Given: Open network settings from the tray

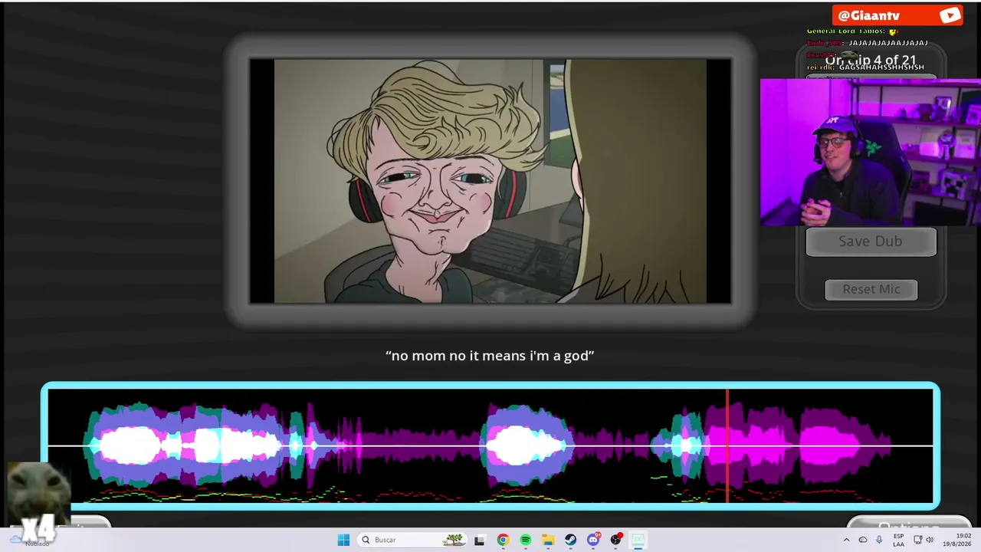Looking at the screenshot, I should point(917,540).
